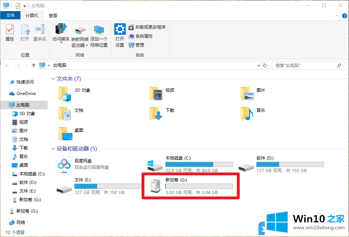Collapse the ribbon with the chevron
349x237 pixels.
pos(337,15)
